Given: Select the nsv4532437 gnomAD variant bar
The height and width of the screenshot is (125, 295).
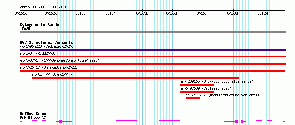Looking at the screenshot, I should 193,98.
